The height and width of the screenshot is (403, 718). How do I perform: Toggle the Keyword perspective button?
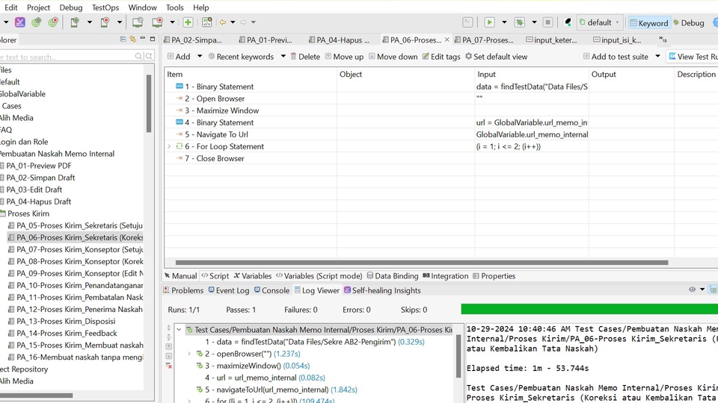click(648, 23)
